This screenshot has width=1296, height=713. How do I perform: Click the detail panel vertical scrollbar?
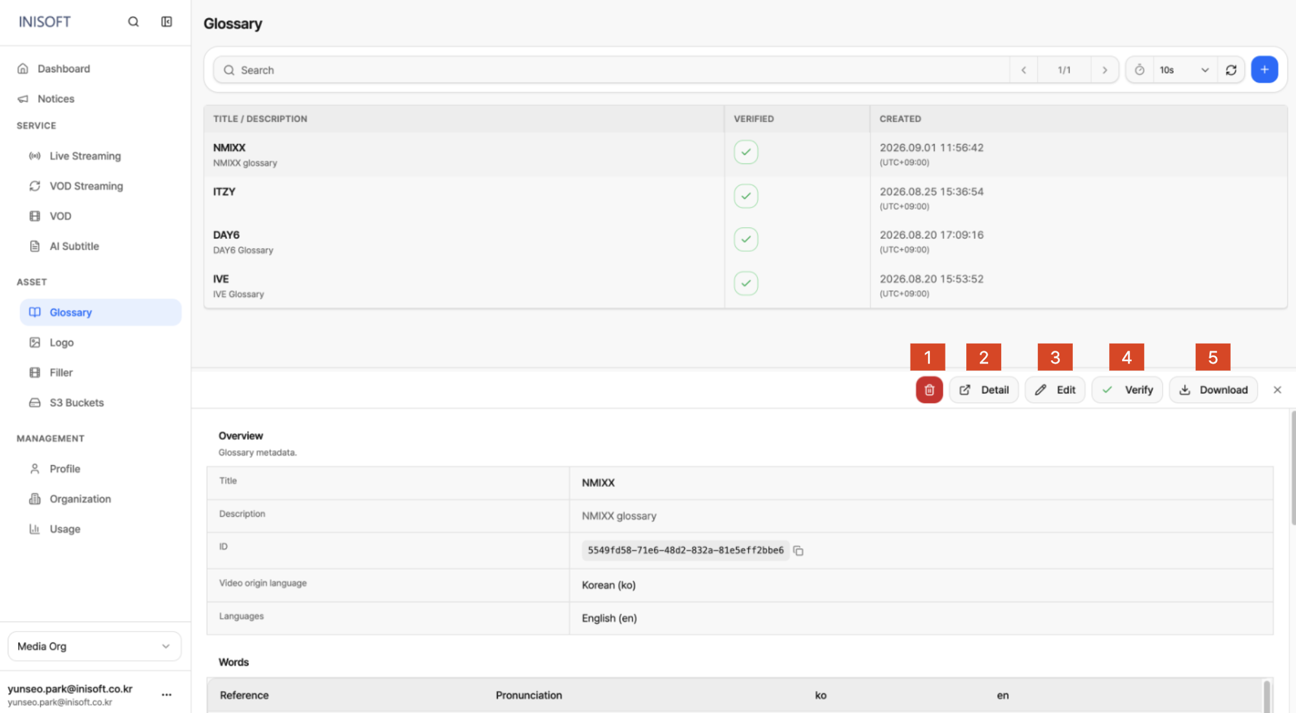point(1293,468)
